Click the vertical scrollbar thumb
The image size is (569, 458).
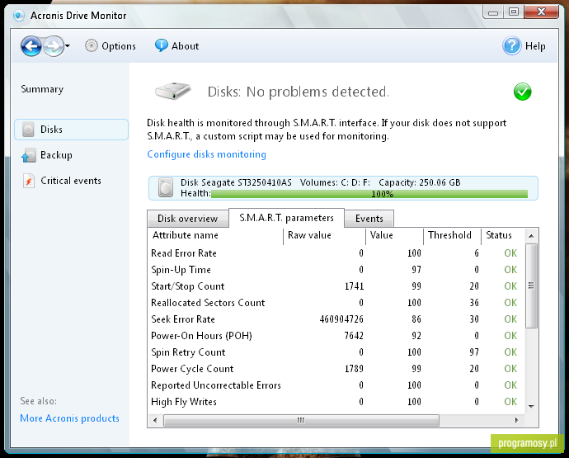coord(531,286)
